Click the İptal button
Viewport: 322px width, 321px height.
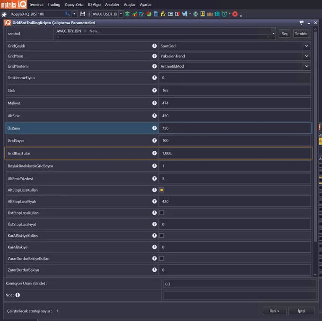click(302, 311)
